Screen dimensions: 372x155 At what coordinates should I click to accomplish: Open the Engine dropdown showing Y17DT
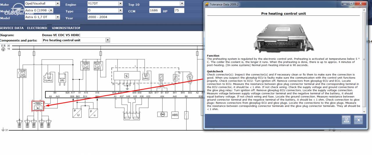[x=120, y=3]
